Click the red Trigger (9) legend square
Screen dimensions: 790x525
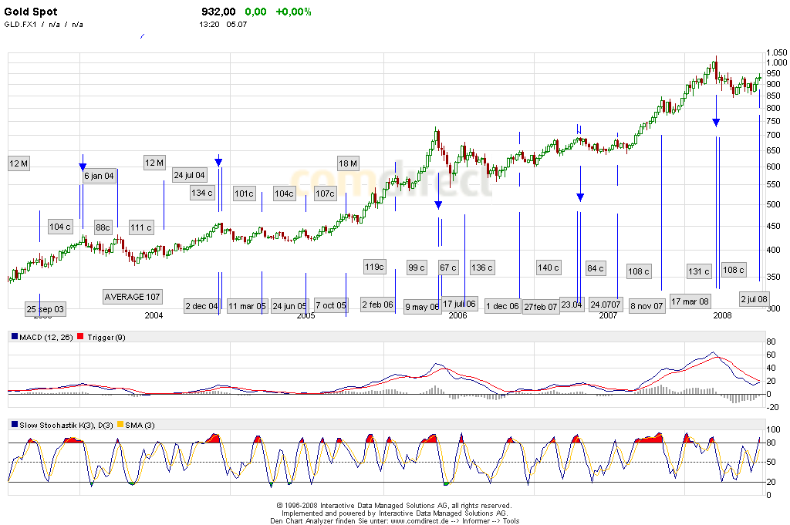click(82, 338)
